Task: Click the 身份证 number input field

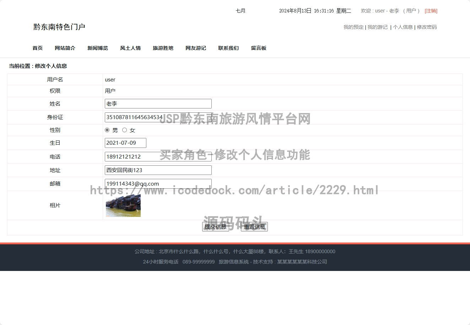Action: coord(158,117)
